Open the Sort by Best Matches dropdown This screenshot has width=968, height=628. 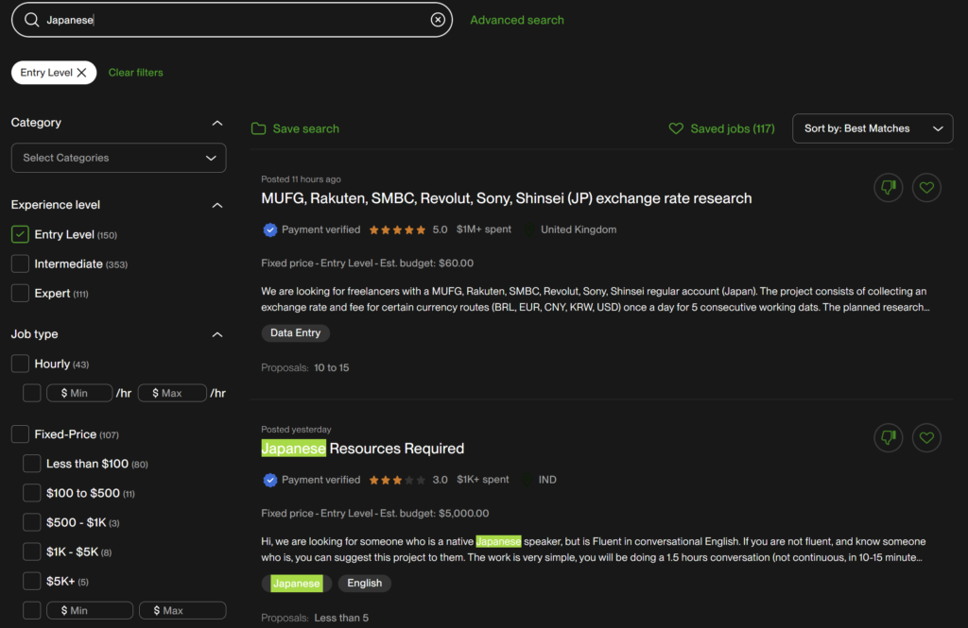[x=872, y=128]
